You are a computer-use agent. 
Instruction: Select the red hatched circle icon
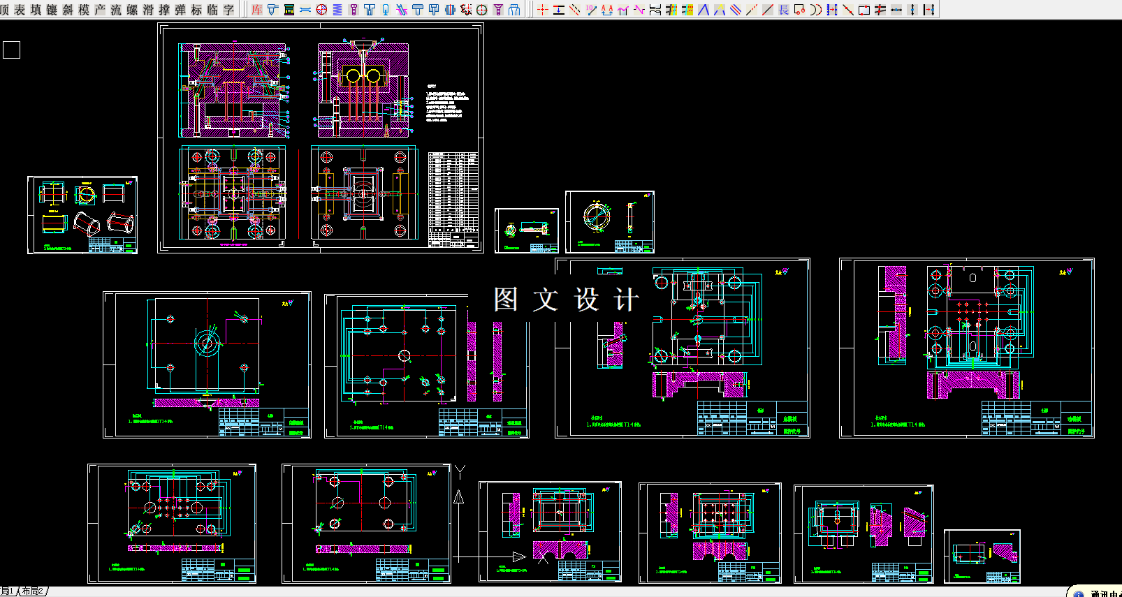click(x=321, y=10)
